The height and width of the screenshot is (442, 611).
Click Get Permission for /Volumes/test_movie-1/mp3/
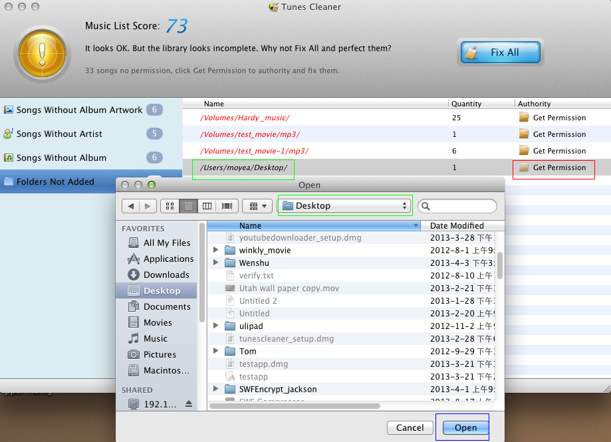coord(552,151)
